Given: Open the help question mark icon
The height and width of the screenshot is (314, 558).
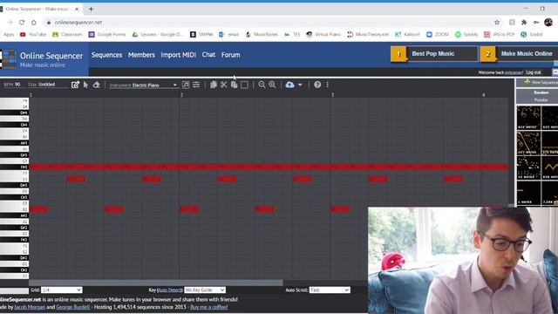Looking at the screenshot, I should pyautogui.click(x=317, y=85).
